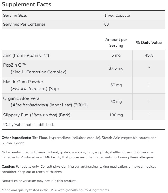Select the Slippery Elm row label
Viewport: 168px width, 193px height.
(37, 115)
